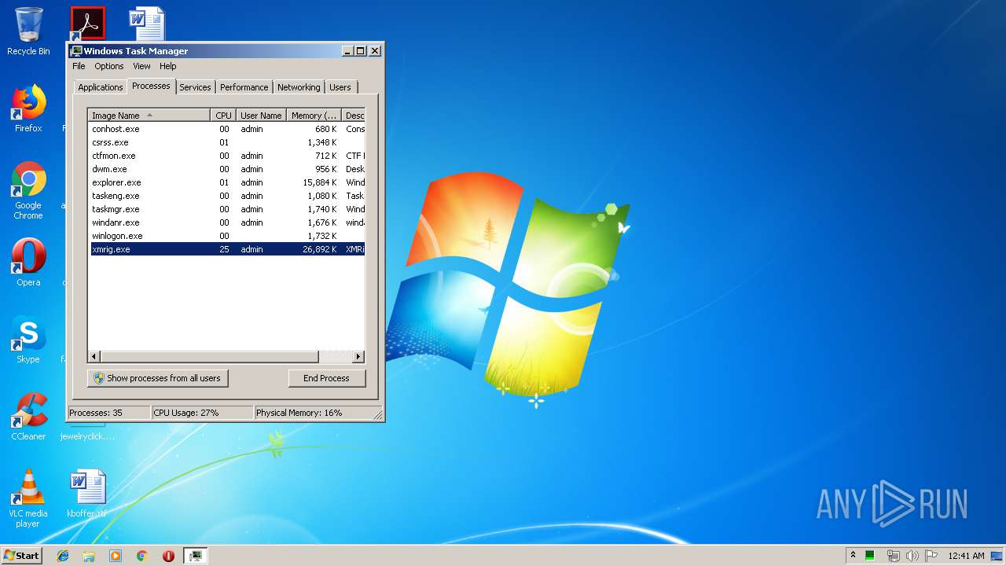The height and width of the screenshot is (566, 1006).
Task: Select the xmrig.exe process row
Action: (226, 249)
